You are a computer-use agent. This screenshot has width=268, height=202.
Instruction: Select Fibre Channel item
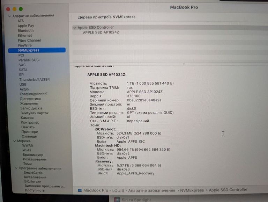pos(29,41)
